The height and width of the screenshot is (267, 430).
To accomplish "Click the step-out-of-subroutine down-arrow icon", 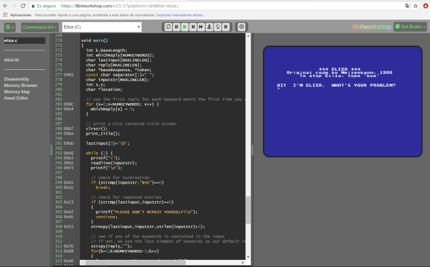I will [x=209, y=27].
